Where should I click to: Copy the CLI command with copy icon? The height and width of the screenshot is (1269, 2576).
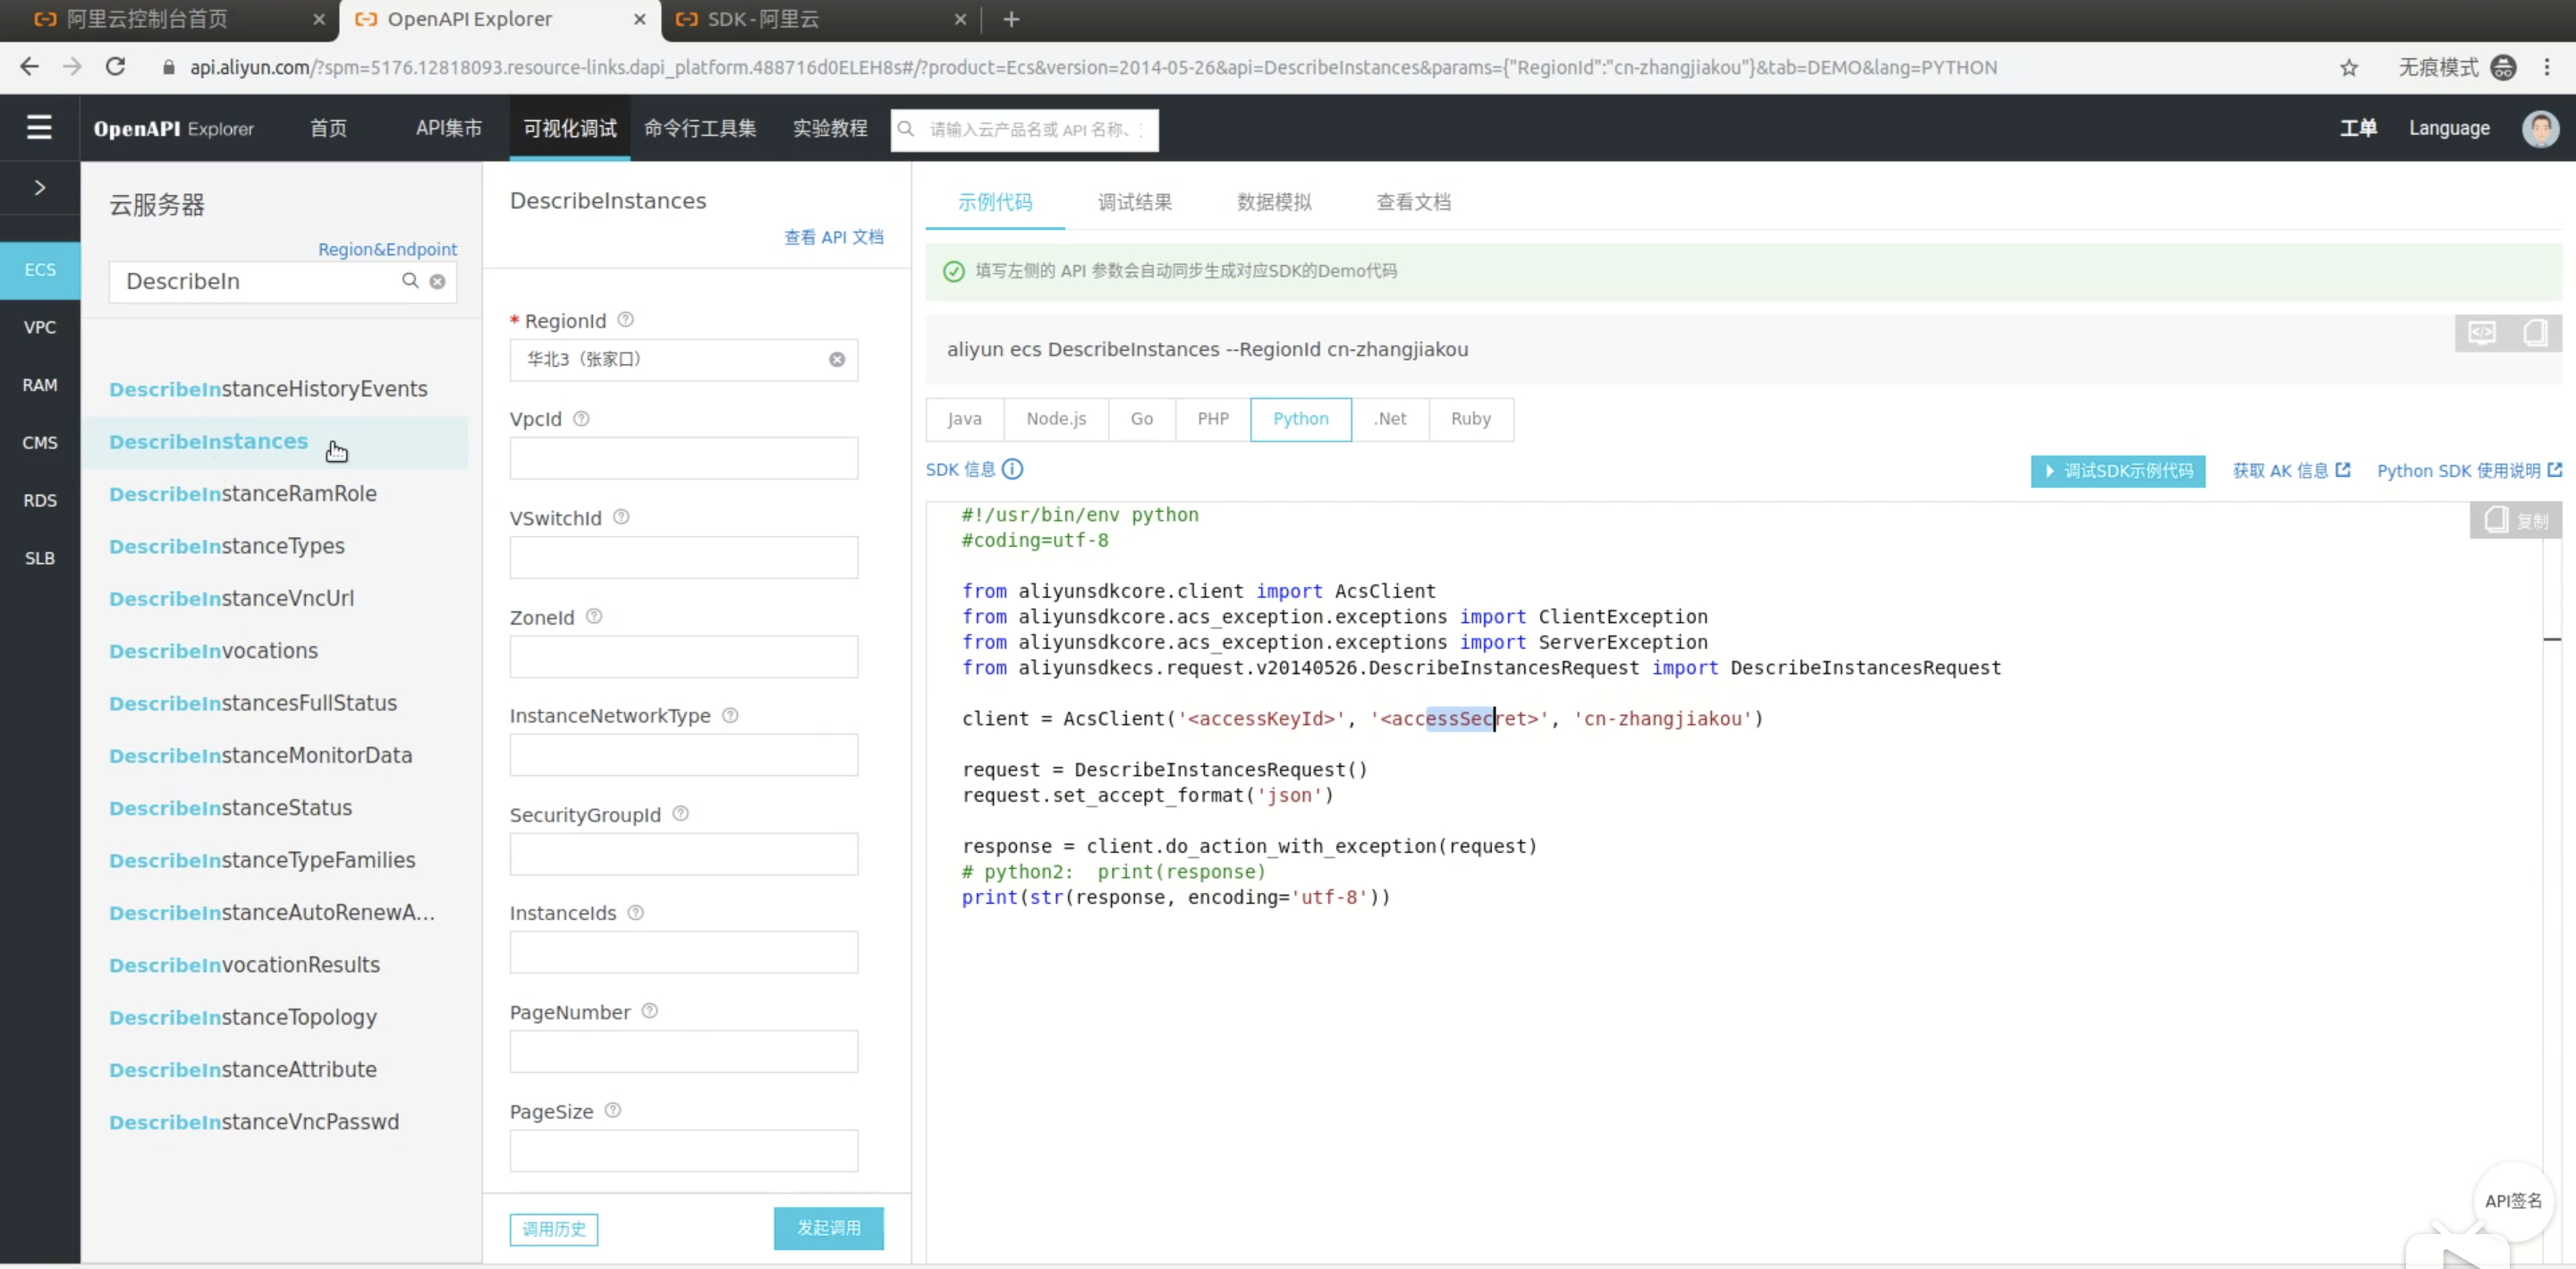tap(2534, 332)
